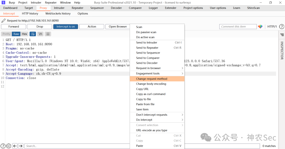Image resolution: width=285 pixels, height=149 pixels.
Task: Click the Forward button
Action: (14, 27)
